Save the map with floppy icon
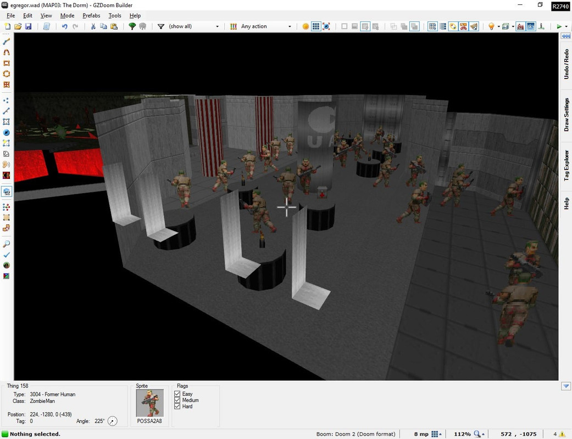572x439 pixels. (x=28, y=26)
